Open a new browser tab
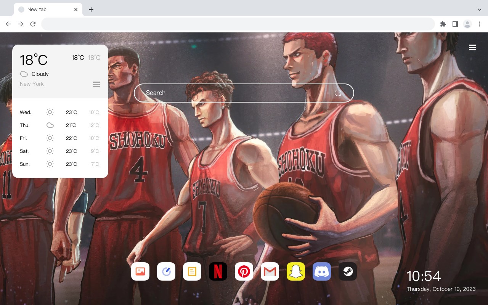The height and width of the screenshot is (305, 488). coord(91,10)
